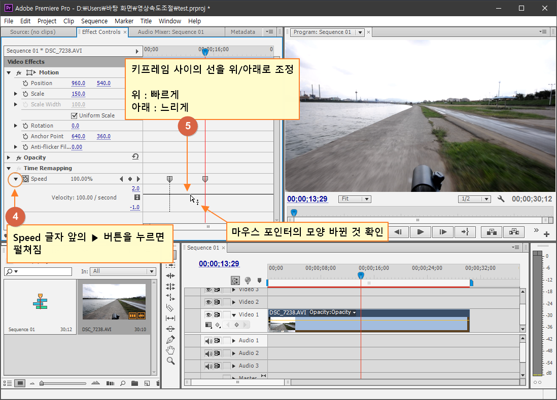
Task: Open the Fit zoom level dropdown
Action: pyautogui.click(x=355, y=199)
